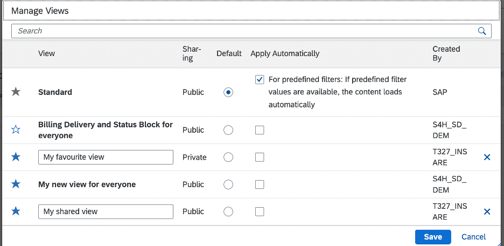Make My shared view the default
504x246 pixels.
(228, 211)
